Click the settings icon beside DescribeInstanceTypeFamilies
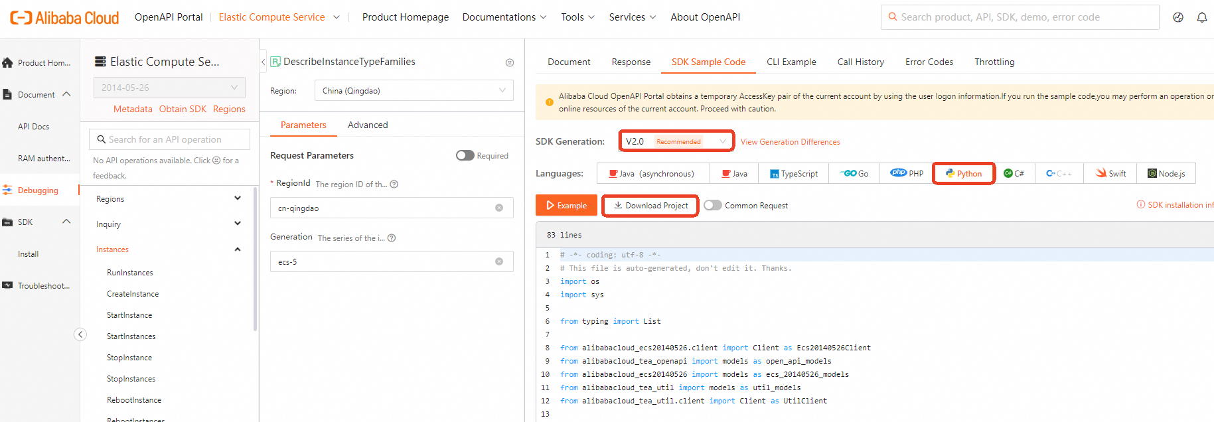The height and width of the screenshot is (422, 1214). pyautogui.click(x=510, y=62)
